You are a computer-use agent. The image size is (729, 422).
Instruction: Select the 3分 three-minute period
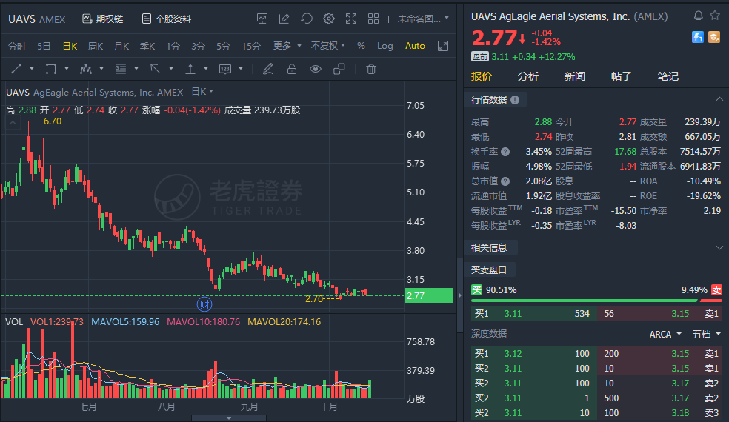[198, 46]
